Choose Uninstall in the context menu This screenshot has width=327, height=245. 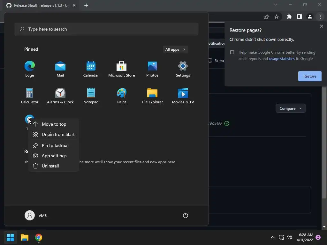[54, 166]
